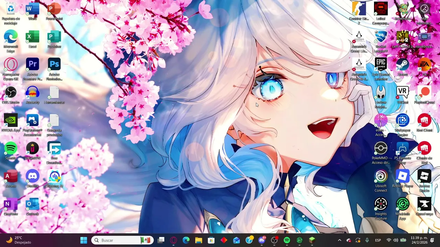The width and height of the screenshot is (440, 247).
Task: Select the Roblox Studio desktop icon
Action: (x=424, y=181)
